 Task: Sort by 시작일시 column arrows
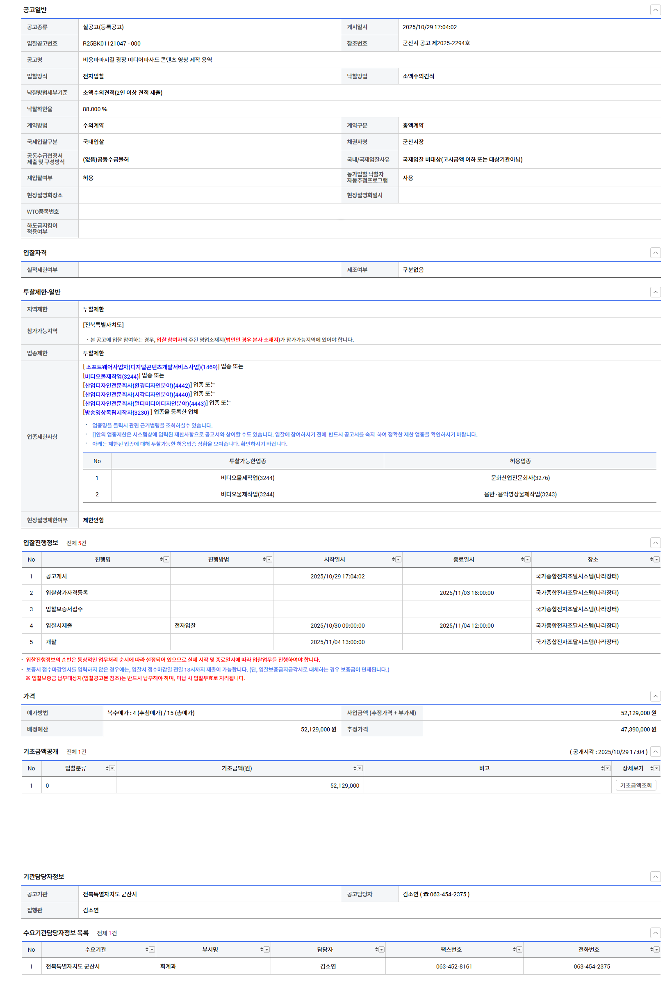coord(393,559)
